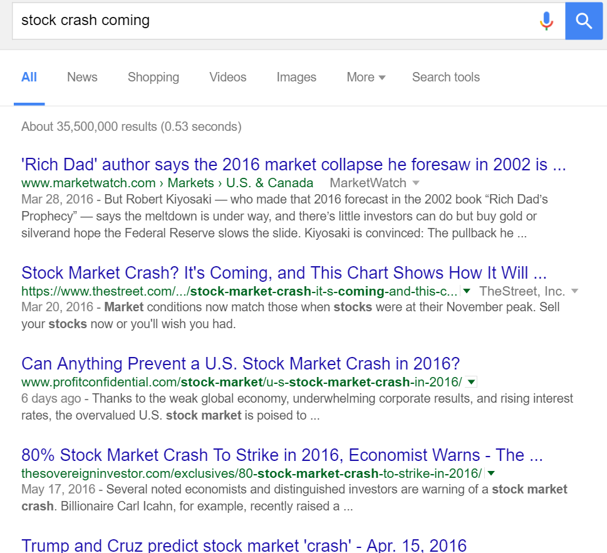Click the search query input field
The height and width of the screenshot is (553, 607).
point(269,21)
